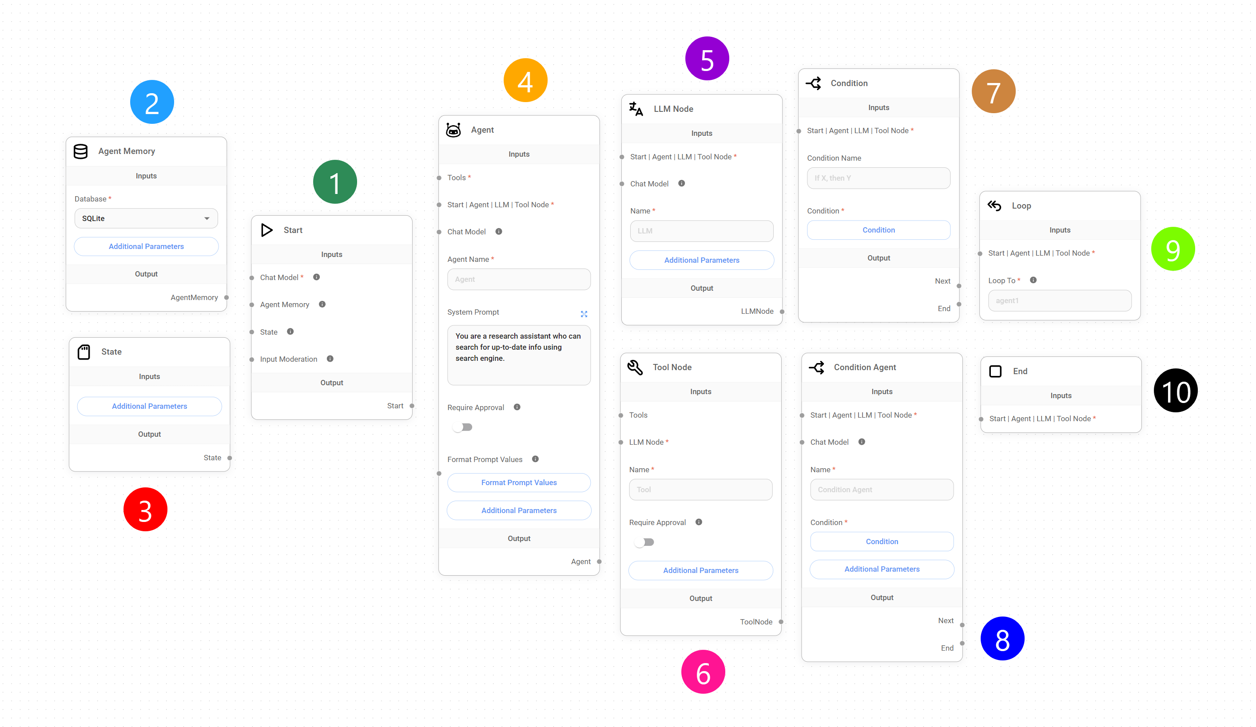Click the Tool Node wrench icon
1256x727 pixels.
635,367
